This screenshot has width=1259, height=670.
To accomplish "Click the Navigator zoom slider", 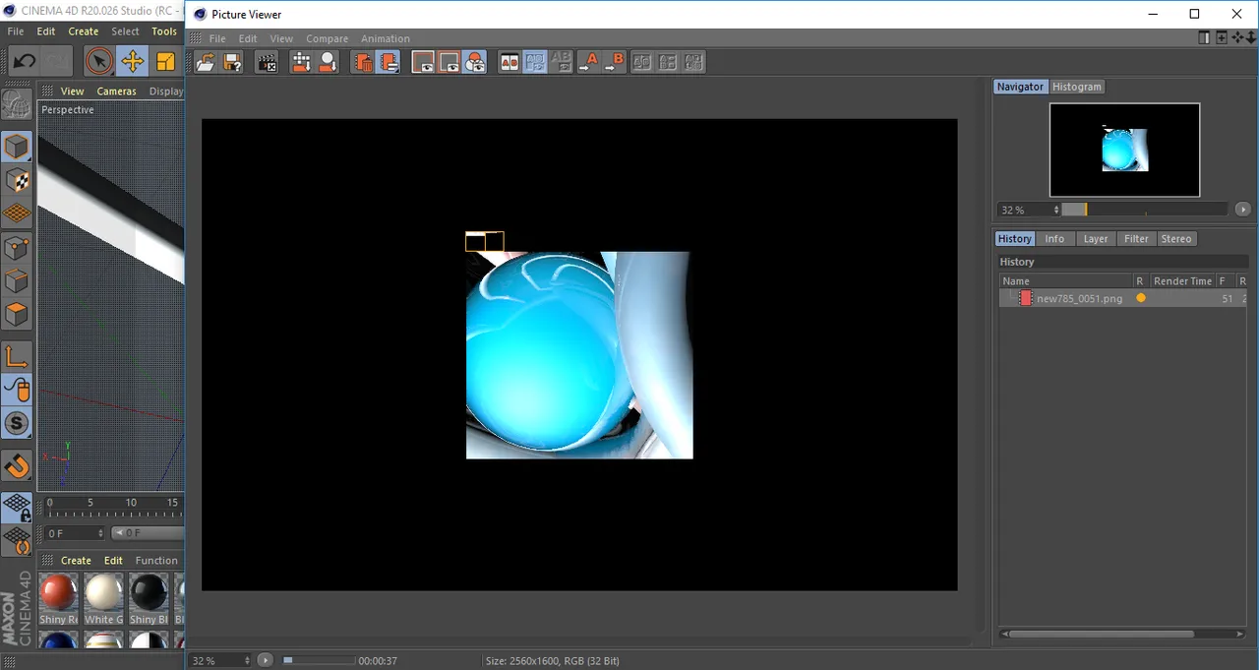I will point(1145,210).
